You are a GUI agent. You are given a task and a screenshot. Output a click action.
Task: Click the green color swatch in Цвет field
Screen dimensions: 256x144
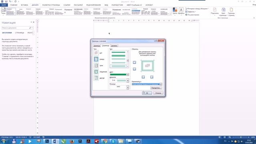(118, 75)
